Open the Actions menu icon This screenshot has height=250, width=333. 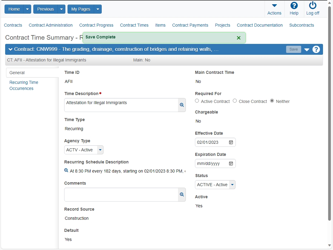[274, 6]
